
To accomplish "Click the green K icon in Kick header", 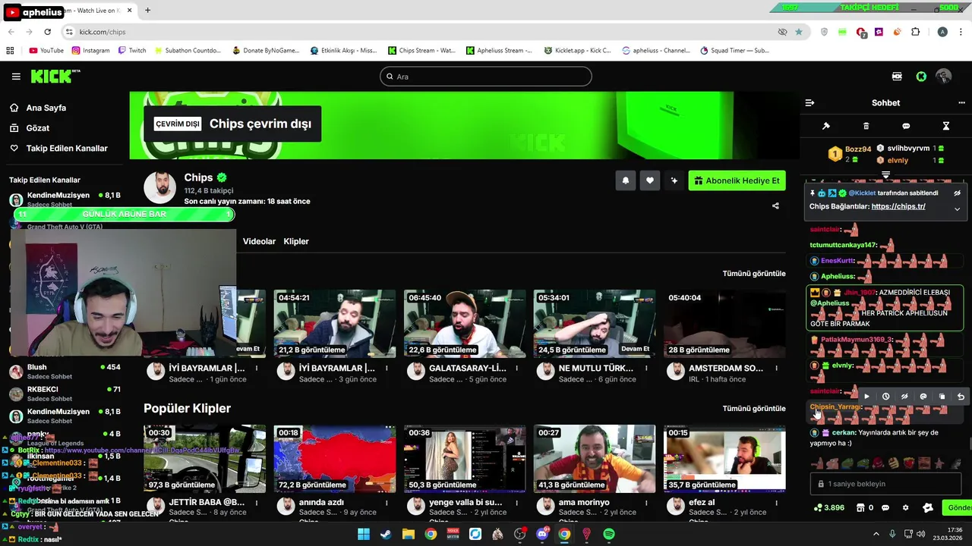I will pyautogui.click(x=921, y=77).
